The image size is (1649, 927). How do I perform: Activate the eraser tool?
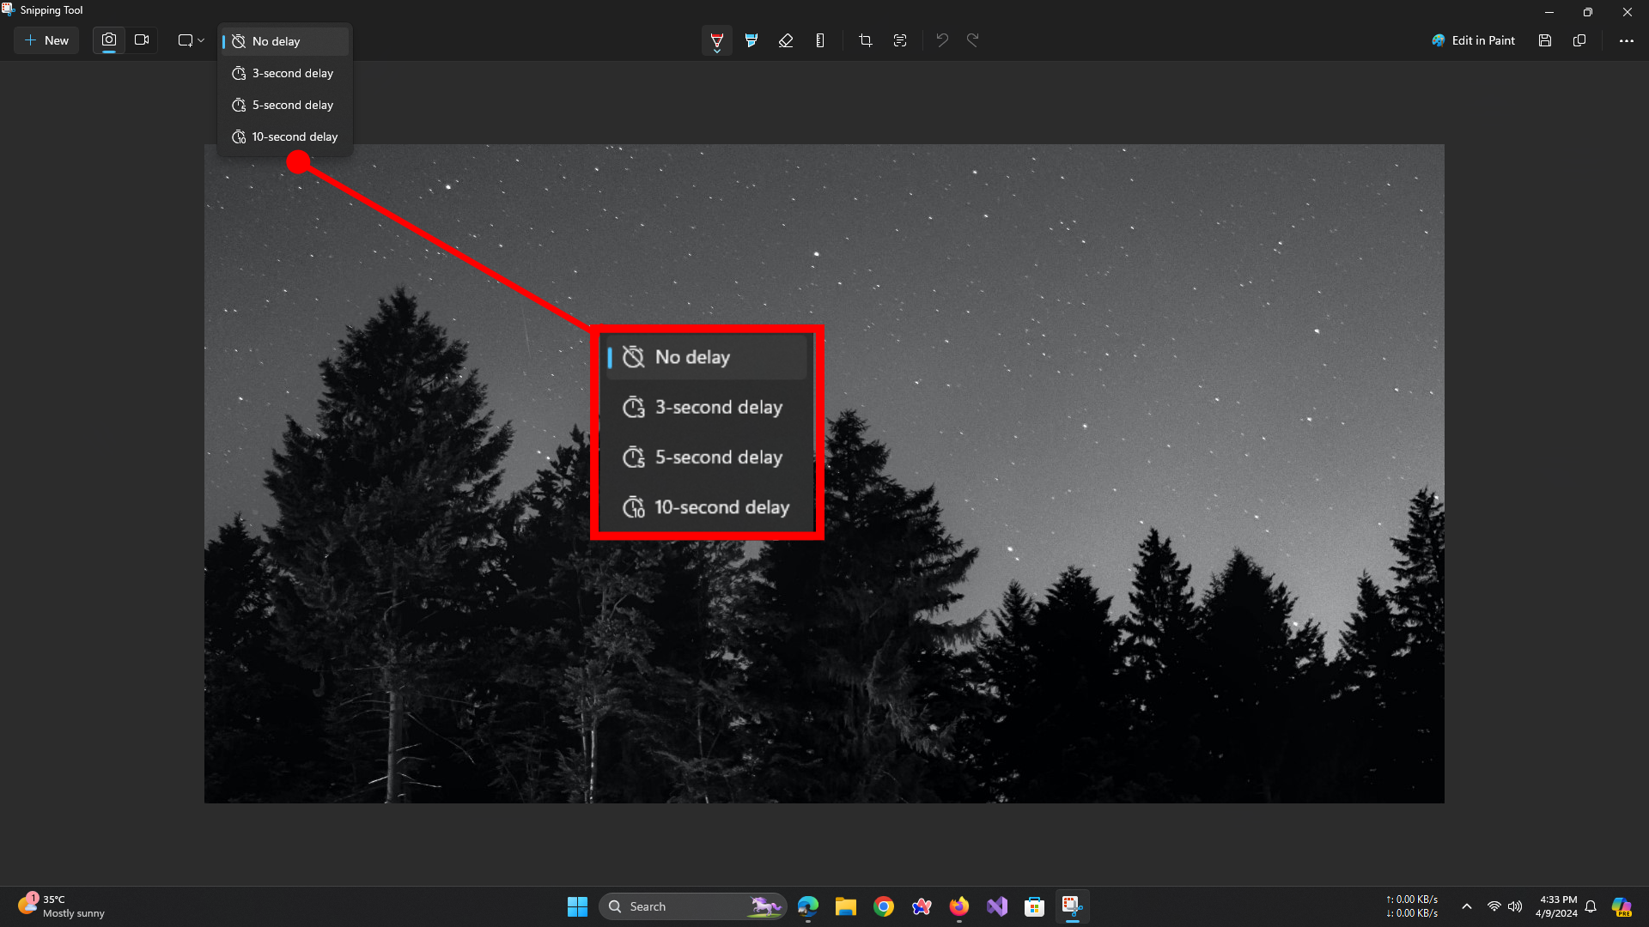coord(785,40)
